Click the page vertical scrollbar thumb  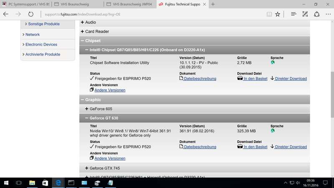pos(332,94)
